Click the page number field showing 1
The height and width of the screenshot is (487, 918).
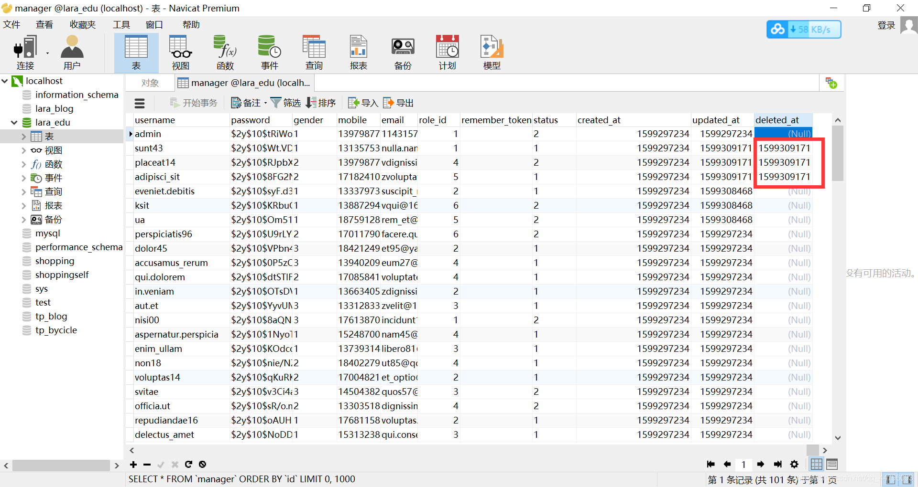tap(743, 465)
